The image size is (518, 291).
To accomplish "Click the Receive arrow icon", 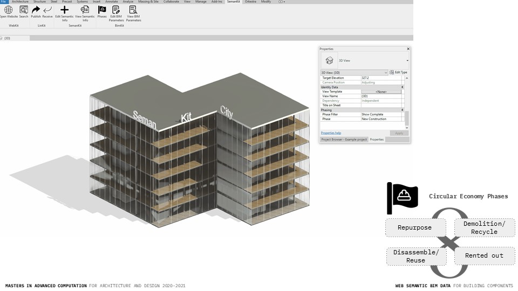I will (47, 10).
